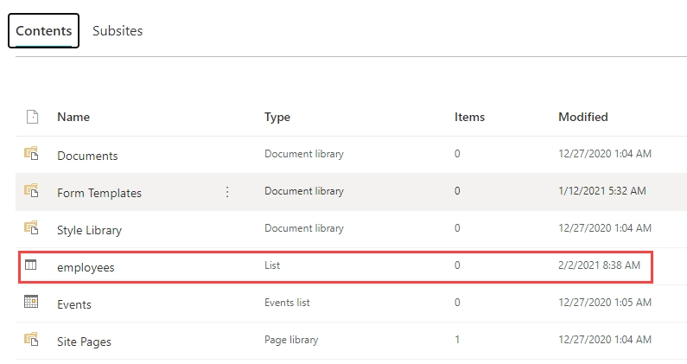Select the Style Library 'Document library' type text
687x364 pixels.
point(304,228)
